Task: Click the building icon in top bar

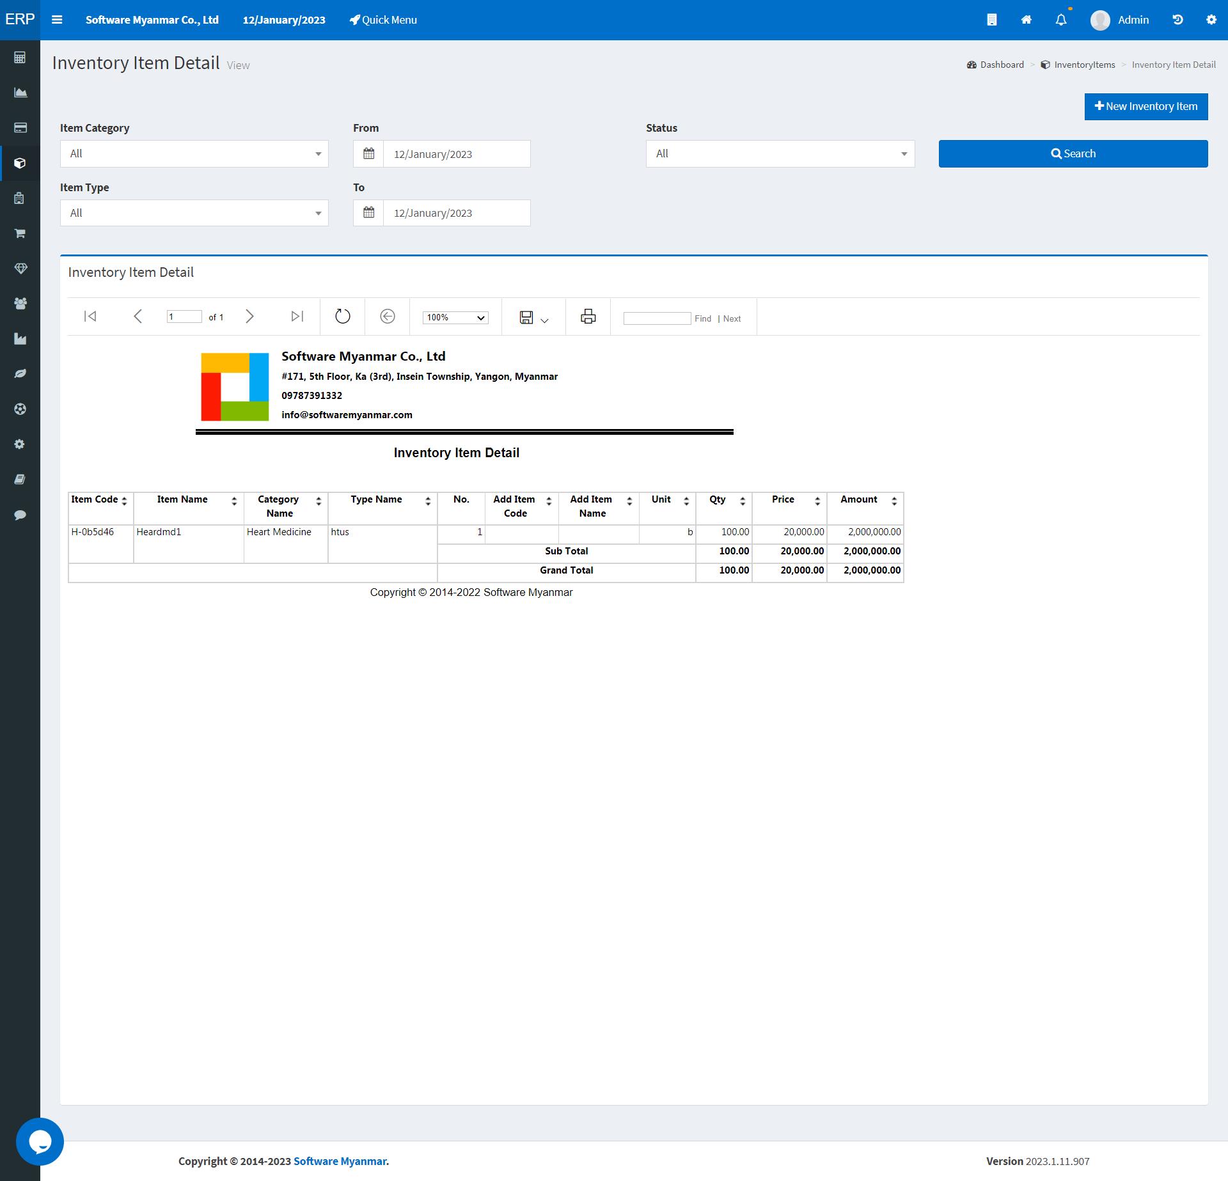Action: (x=991, y=20)
